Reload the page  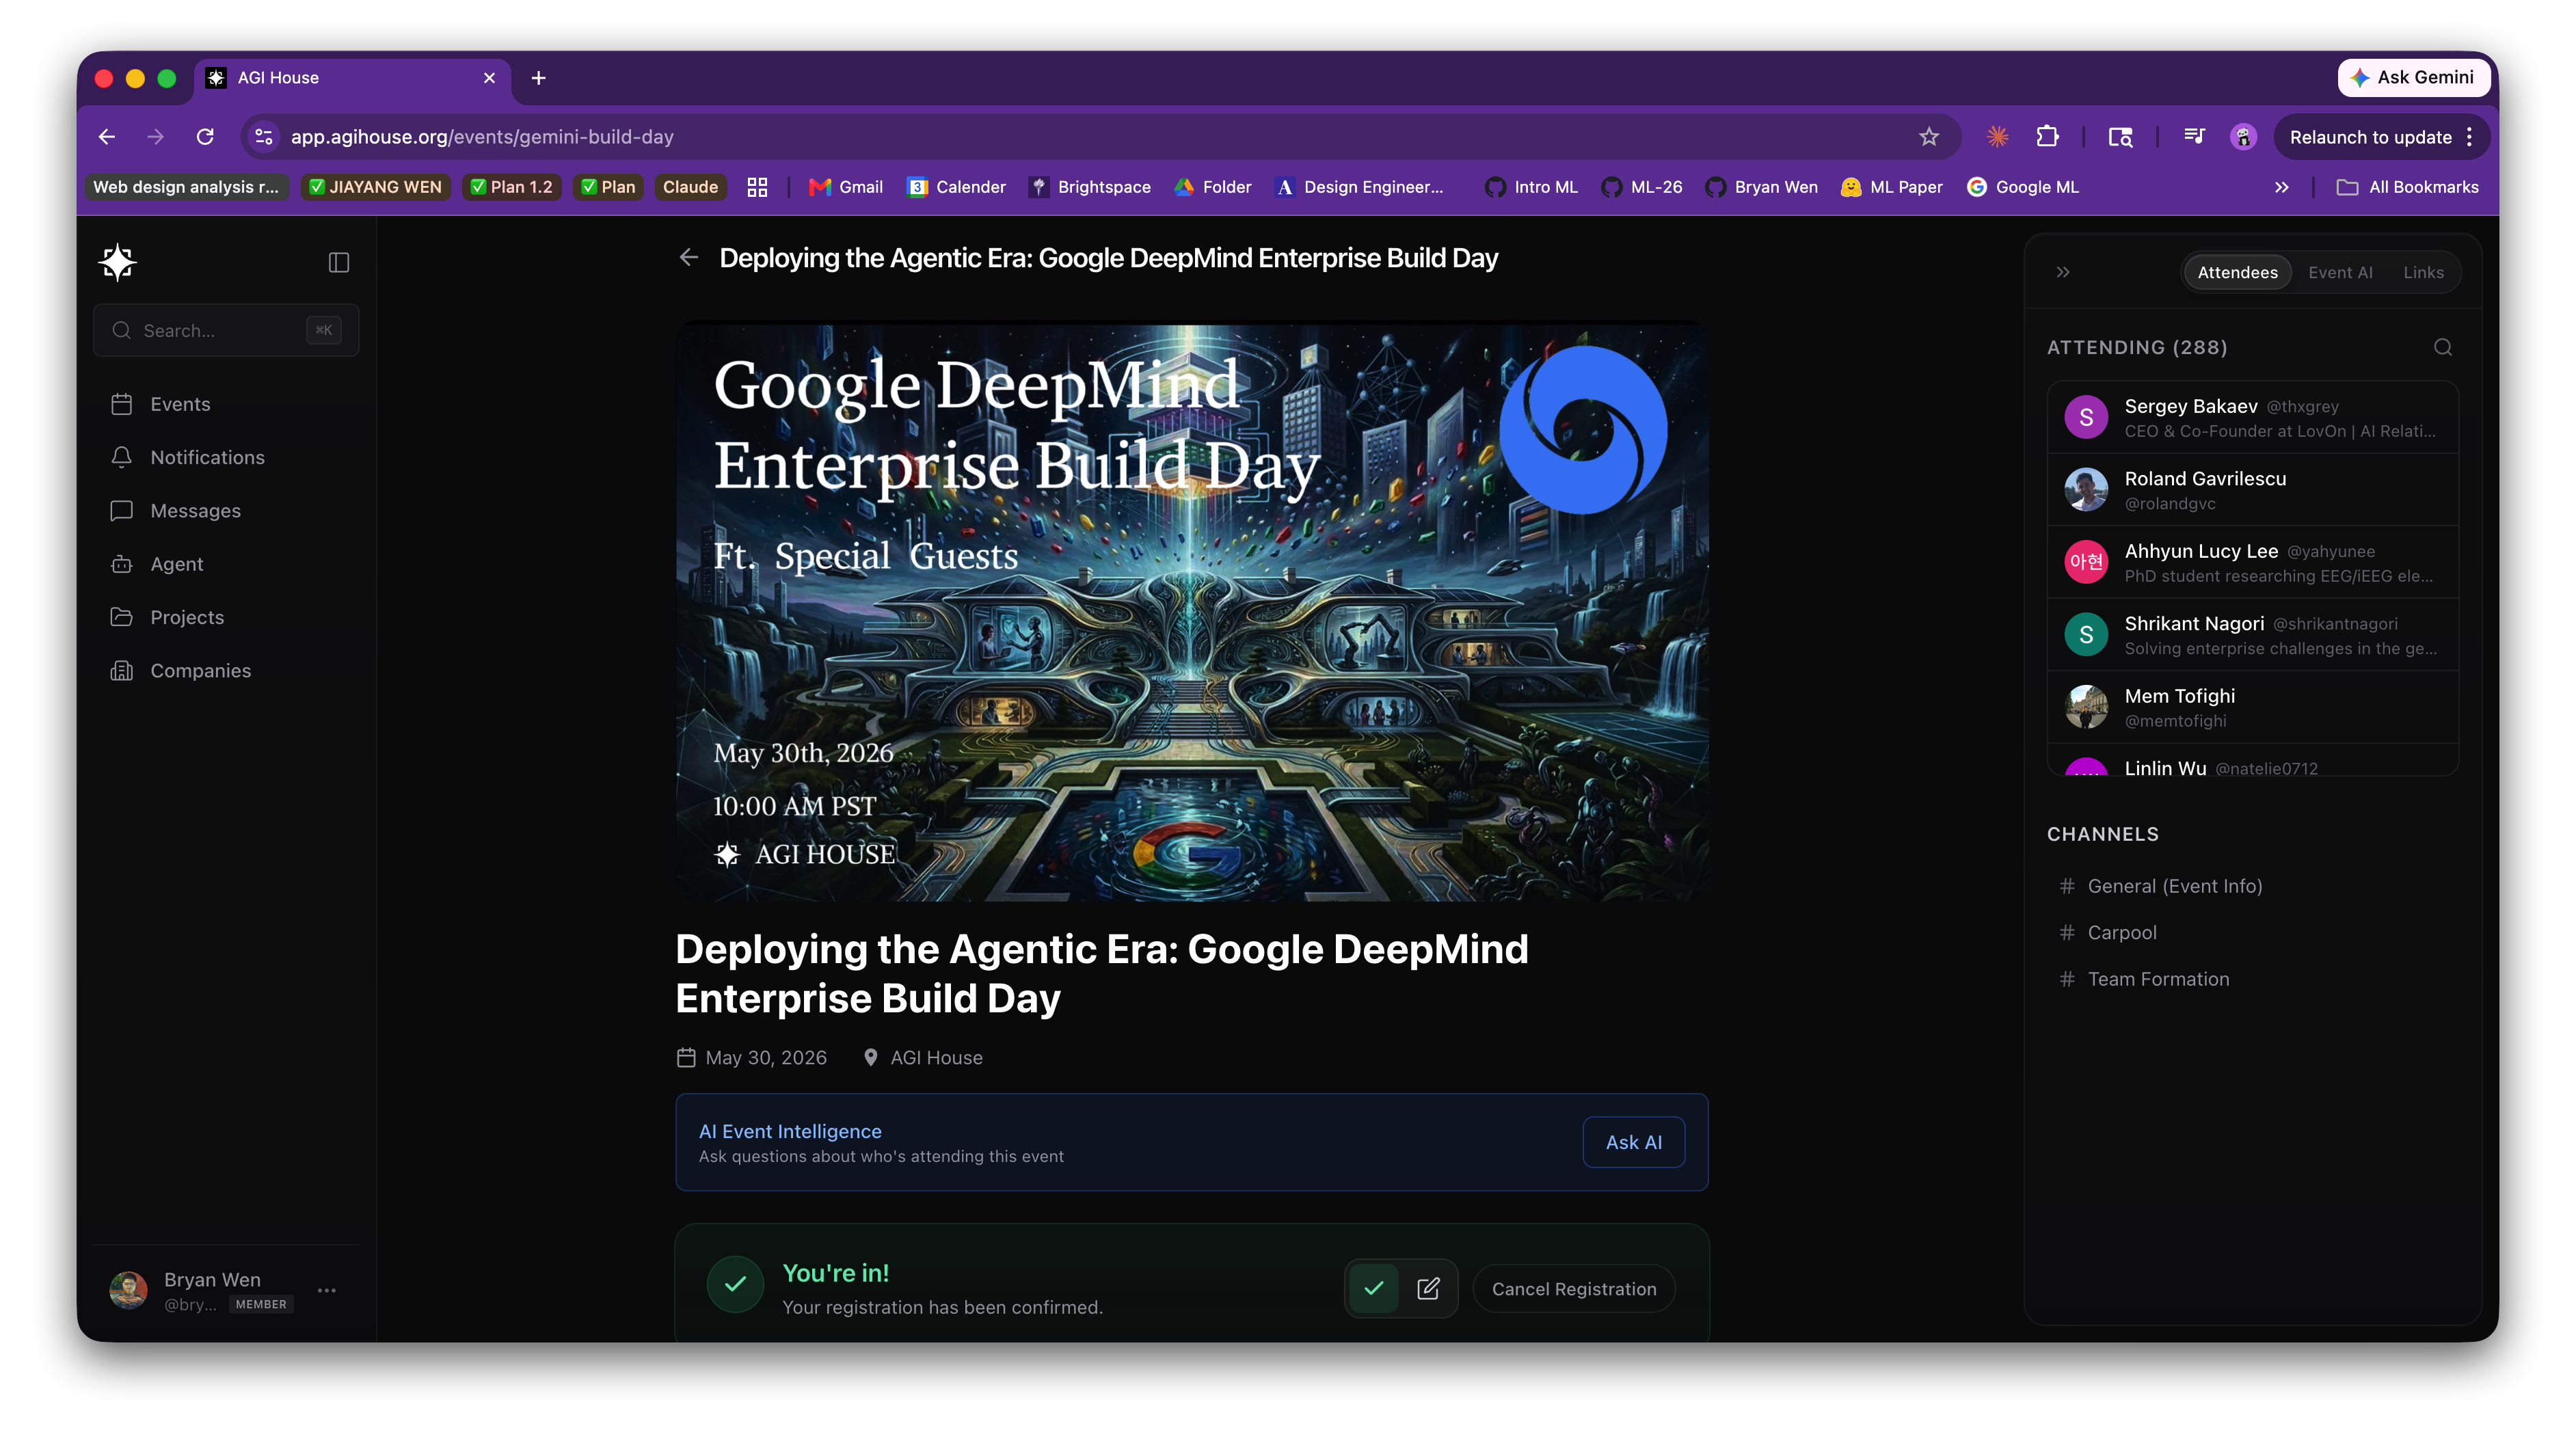tap(205, 137)
